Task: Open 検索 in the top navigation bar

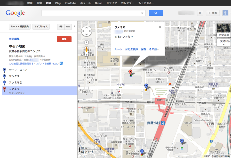Action: (x=30, y=3)
